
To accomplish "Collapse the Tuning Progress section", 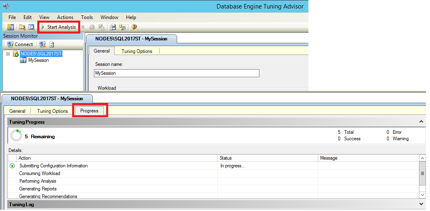I will pyautogui.click(x=421, y=122).
